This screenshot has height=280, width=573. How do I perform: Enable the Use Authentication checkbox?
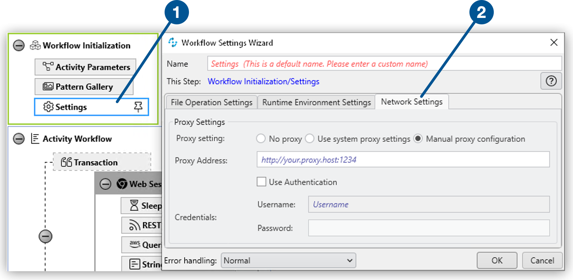point(261,182)
